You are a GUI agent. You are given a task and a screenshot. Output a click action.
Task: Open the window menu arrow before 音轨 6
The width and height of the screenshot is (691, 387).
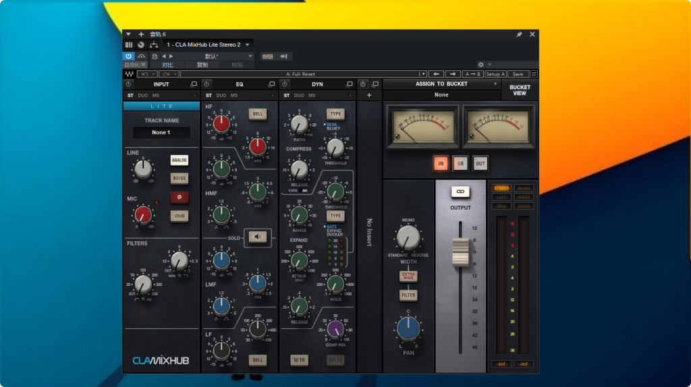point(128,34)
